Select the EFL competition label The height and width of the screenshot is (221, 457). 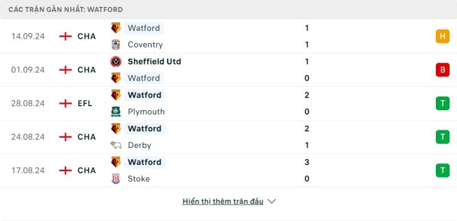click(85, 103)
